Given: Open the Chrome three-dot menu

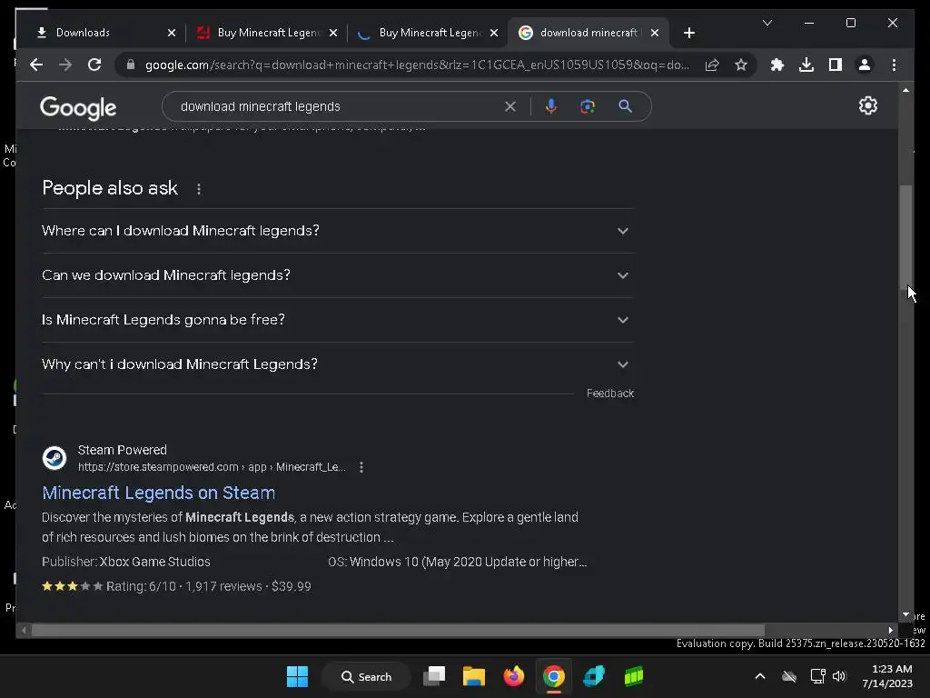Looking at the screenshot, I should point(894,65).
